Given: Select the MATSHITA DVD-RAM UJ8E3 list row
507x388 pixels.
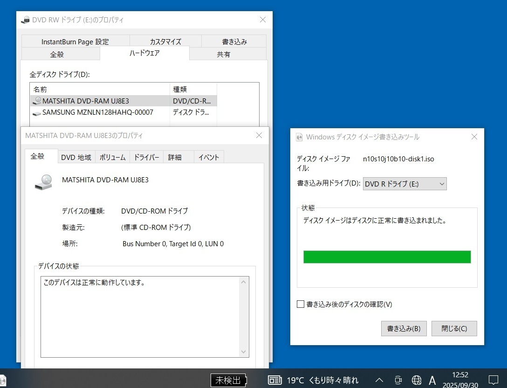Looking at the screenshot, I should tap(123, 101).
